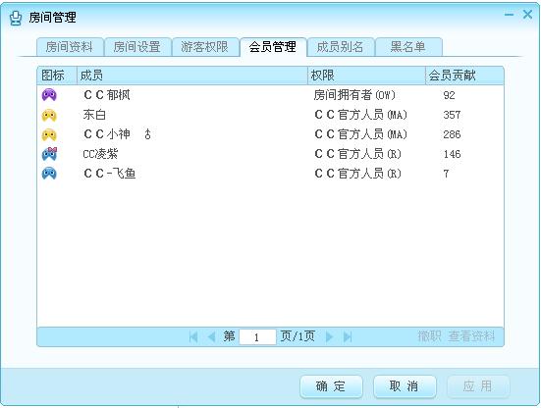Sort by the 图标 column header
The height and width of the screenshot is (408, 541).
pyautogui.click(x=57, y=76)
